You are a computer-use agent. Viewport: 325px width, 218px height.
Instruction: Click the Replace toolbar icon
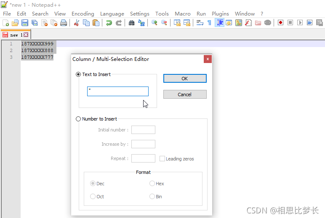[141, 23]
